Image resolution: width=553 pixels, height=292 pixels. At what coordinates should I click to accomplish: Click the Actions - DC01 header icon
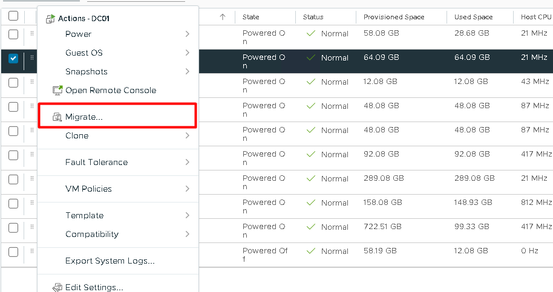[50, 19]
